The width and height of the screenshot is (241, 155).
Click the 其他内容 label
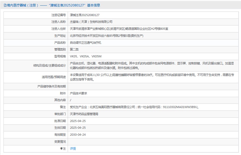(x=60, y=100)
